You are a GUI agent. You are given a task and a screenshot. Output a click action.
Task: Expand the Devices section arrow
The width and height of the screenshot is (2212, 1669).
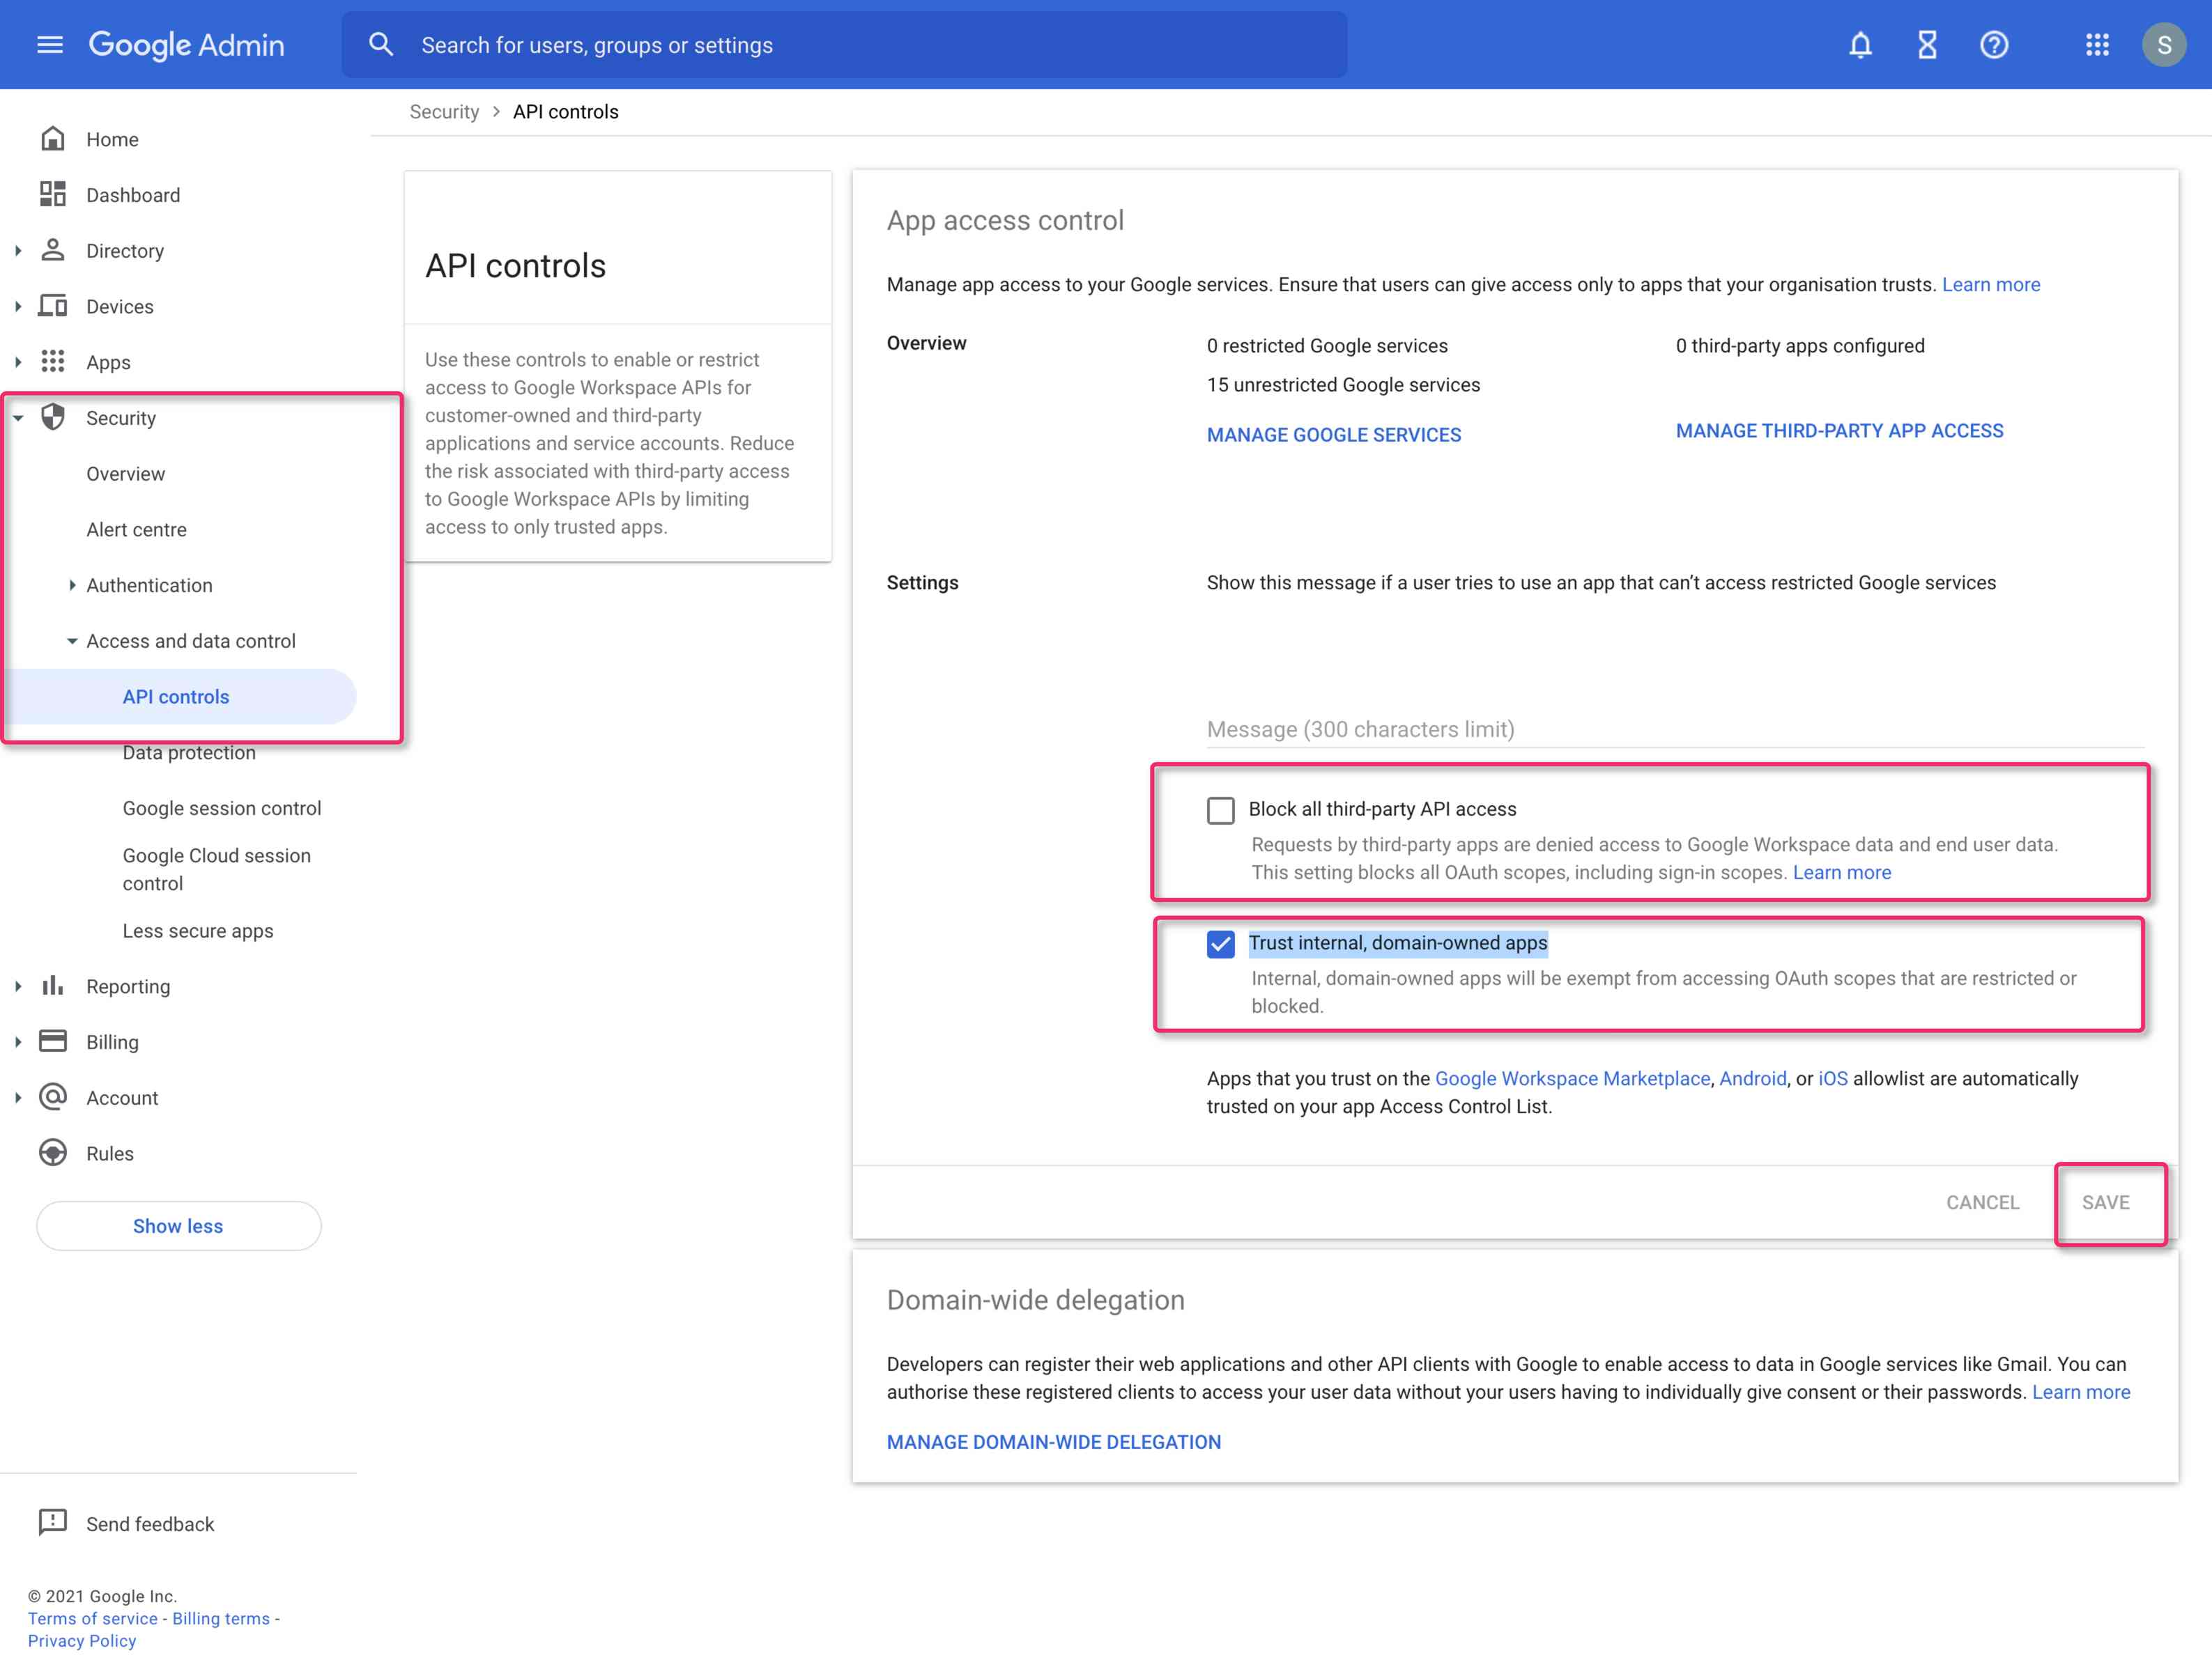pos(18,306)
